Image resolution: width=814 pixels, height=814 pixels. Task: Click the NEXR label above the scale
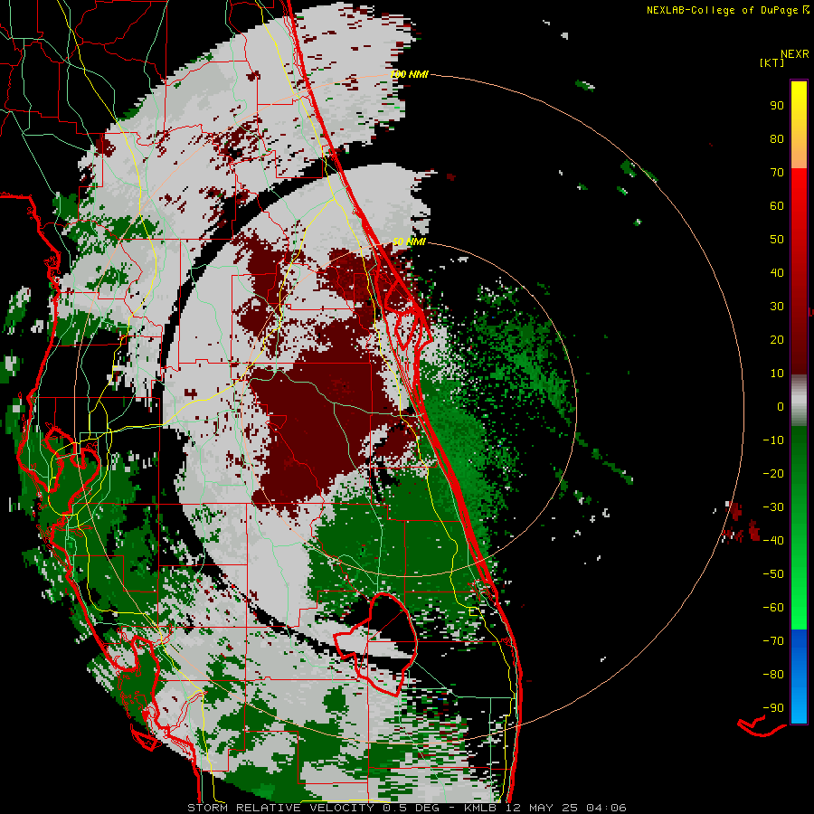coord(795,54)
